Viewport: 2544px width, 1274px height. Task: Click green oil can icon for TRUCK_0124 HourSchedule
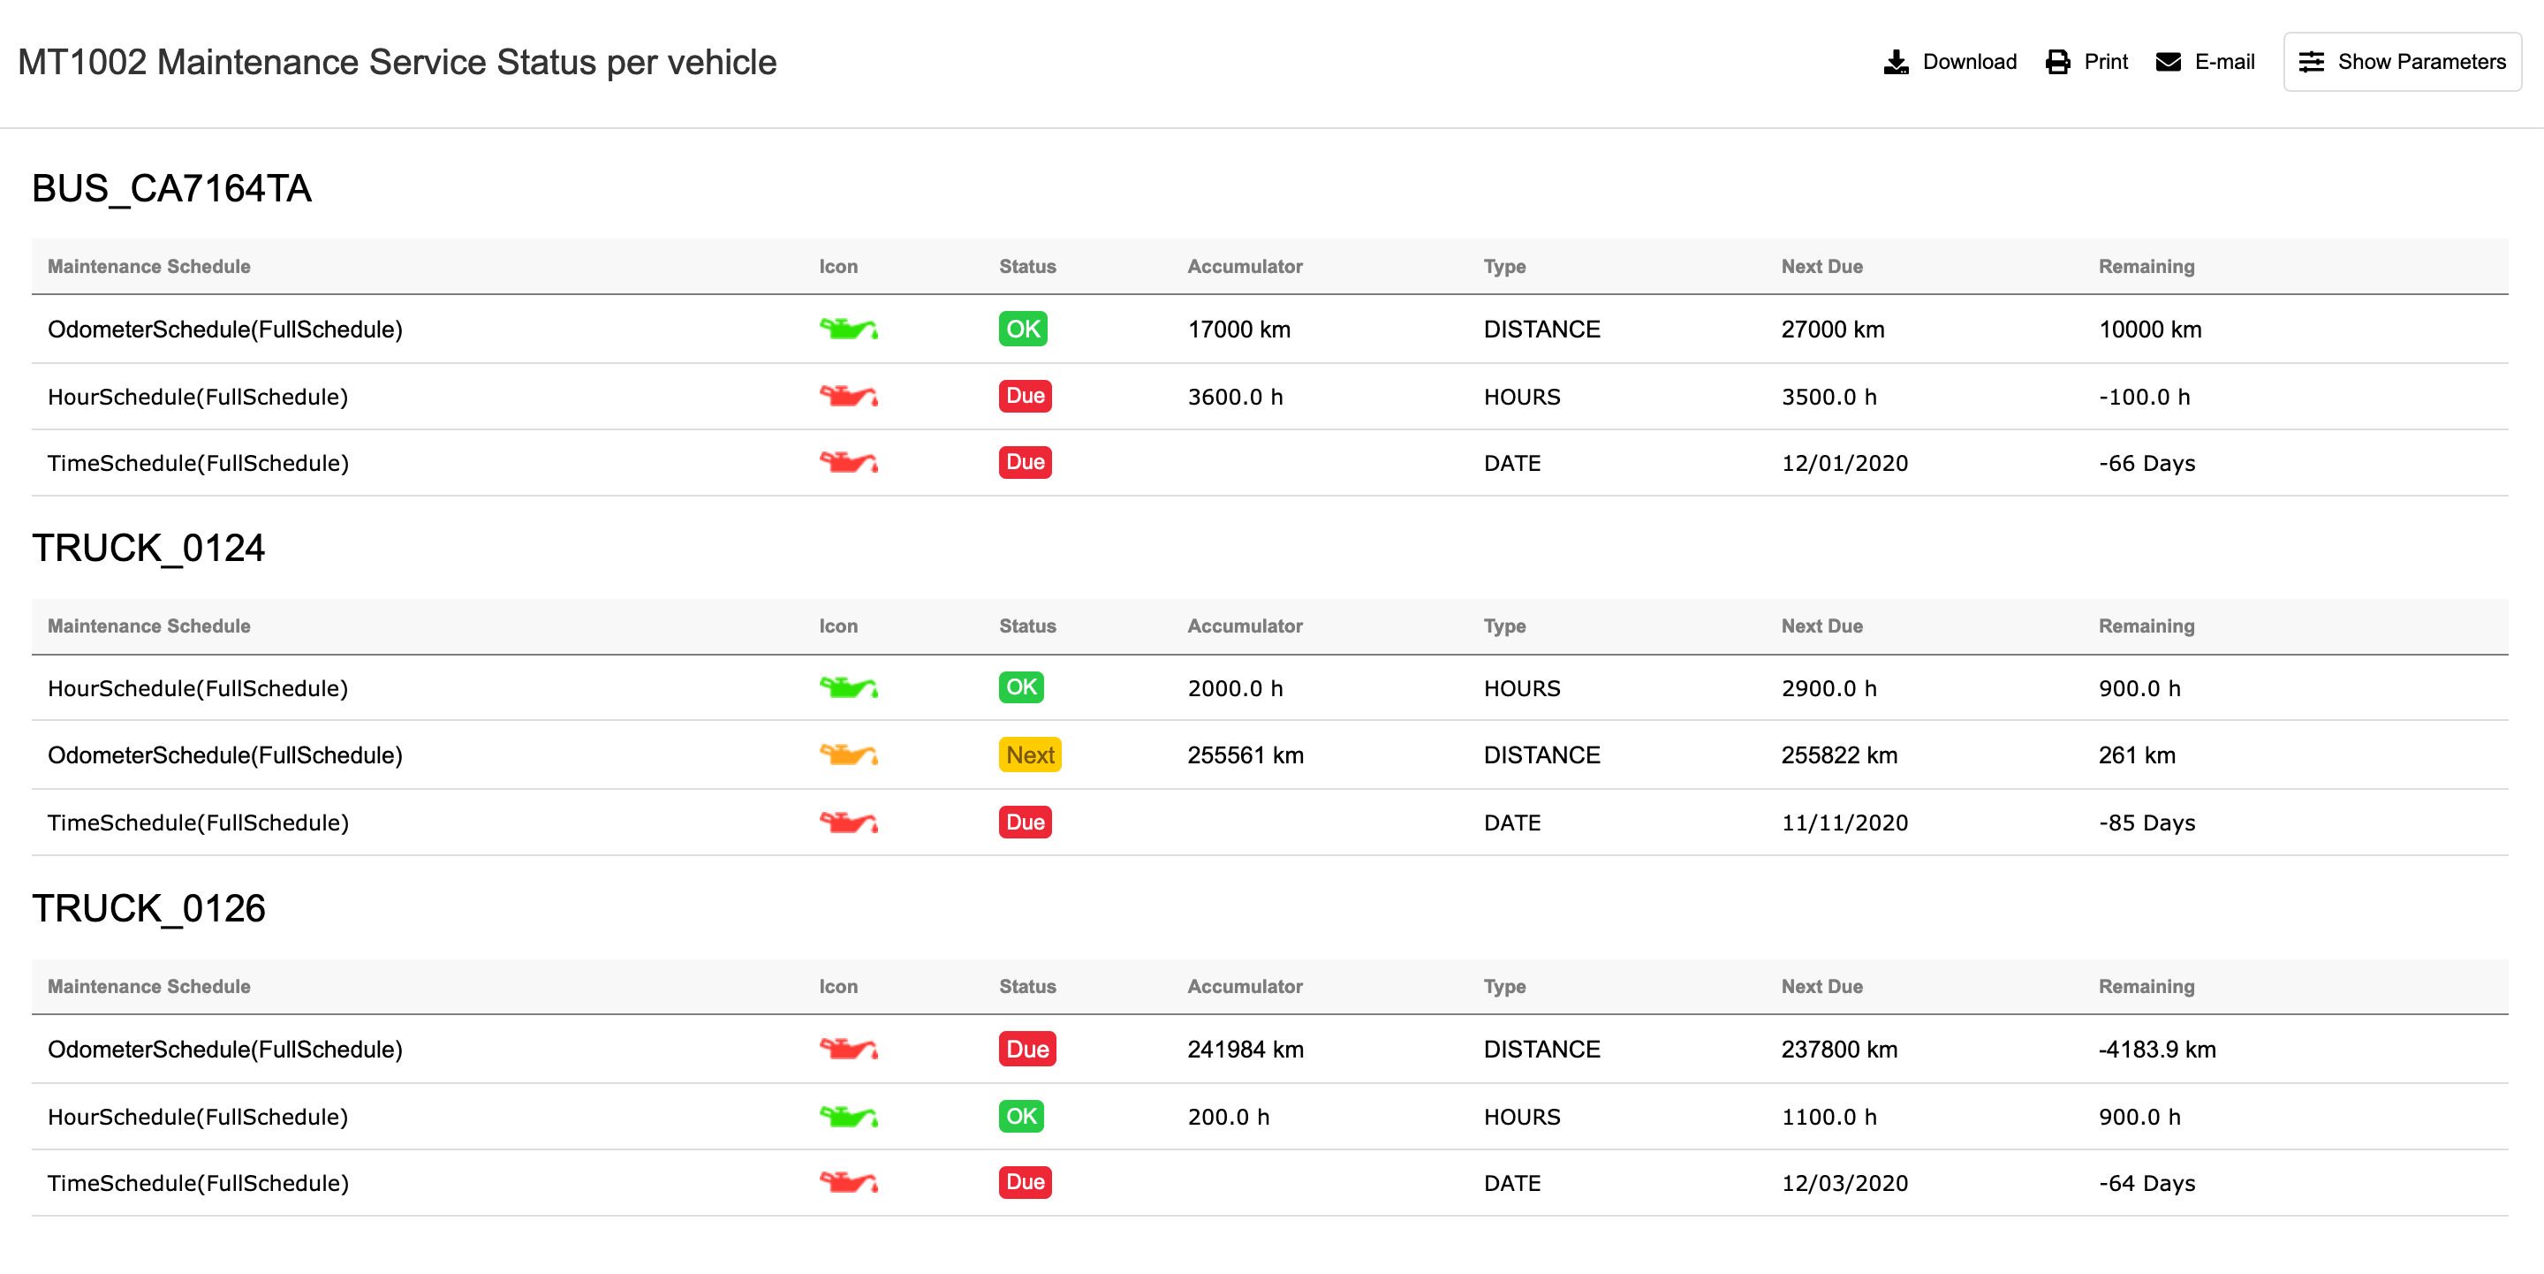pyautogui.click(x=848, y=687)
